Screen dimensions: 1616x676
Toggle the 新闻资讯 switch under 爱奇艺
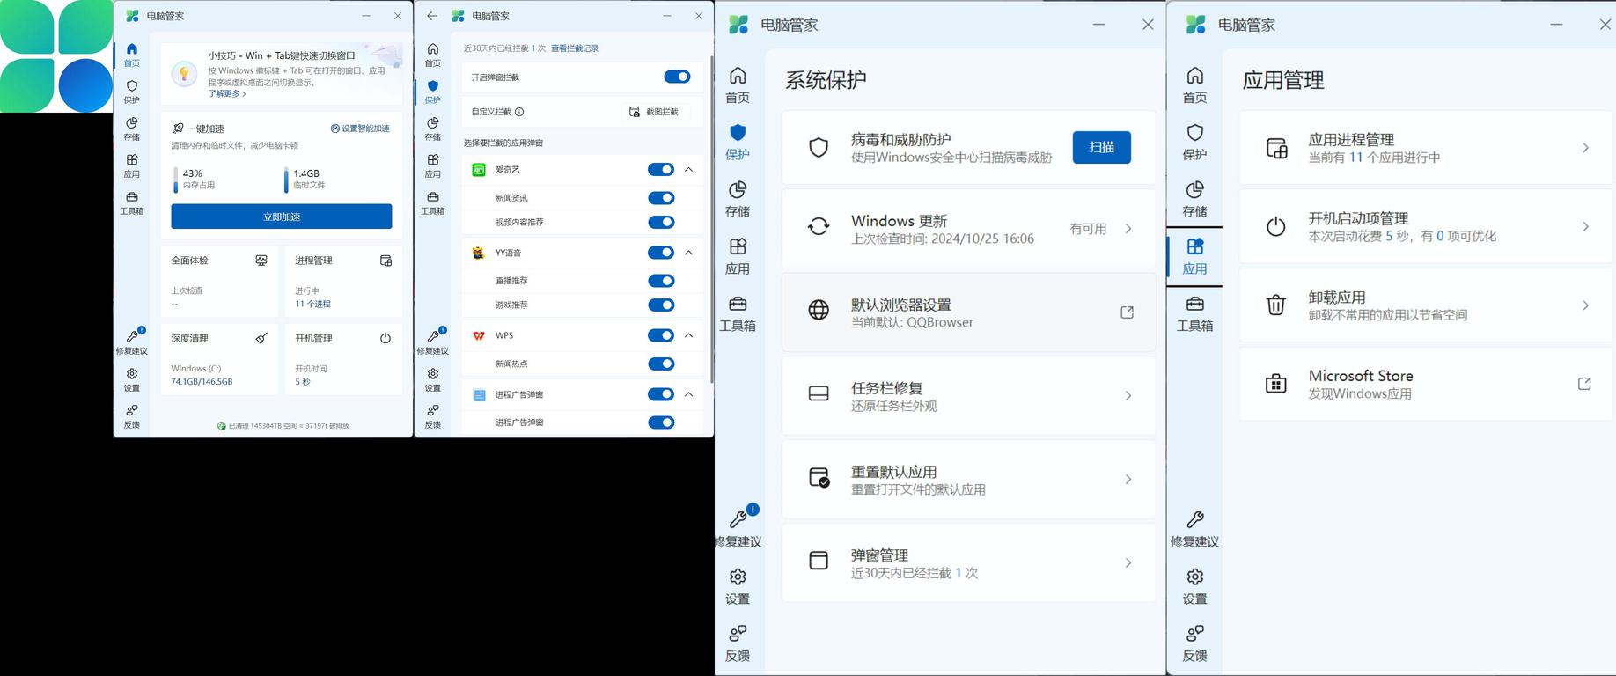pos(661,198)
